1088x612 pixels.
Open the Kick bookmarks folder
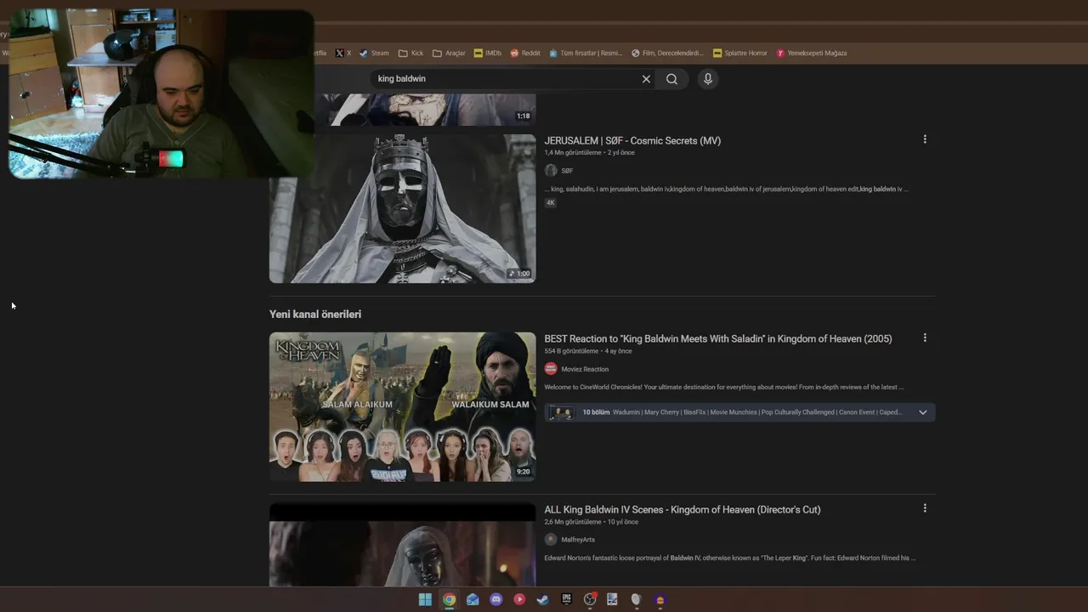[411, 53]
